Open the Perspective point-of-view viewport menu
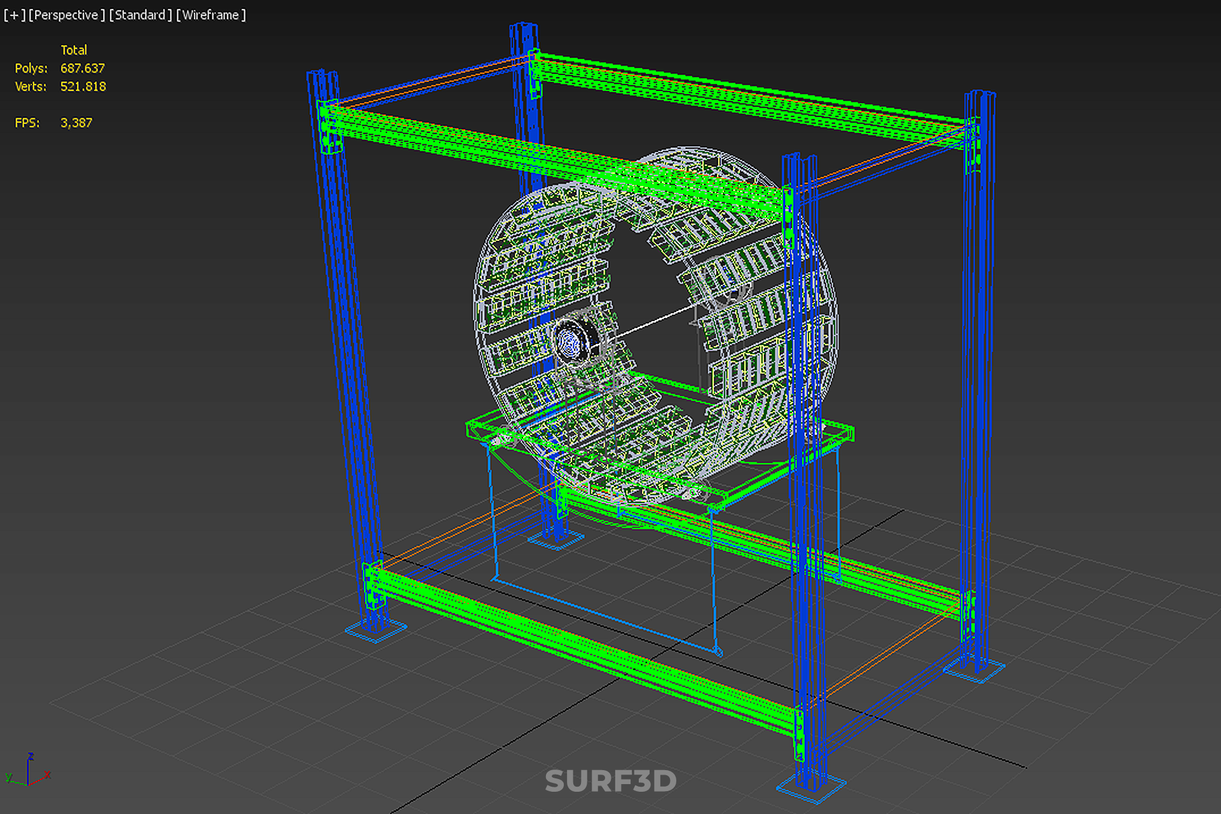The width and height of the screenshot is (1221, 814). [66, 15]
